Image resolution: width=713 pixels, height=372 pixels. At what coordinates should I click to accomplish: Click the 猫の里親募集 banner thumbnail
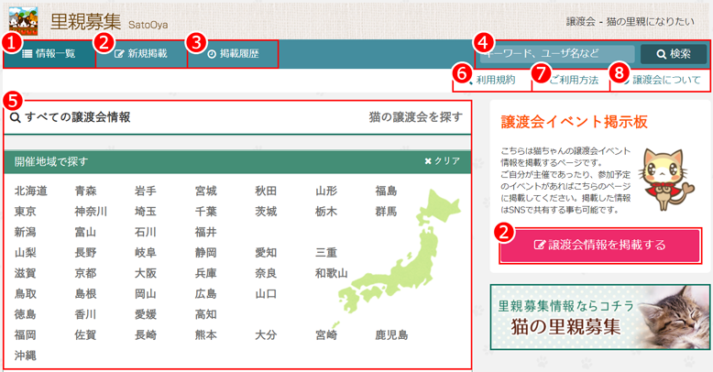[x=600, y=317]
